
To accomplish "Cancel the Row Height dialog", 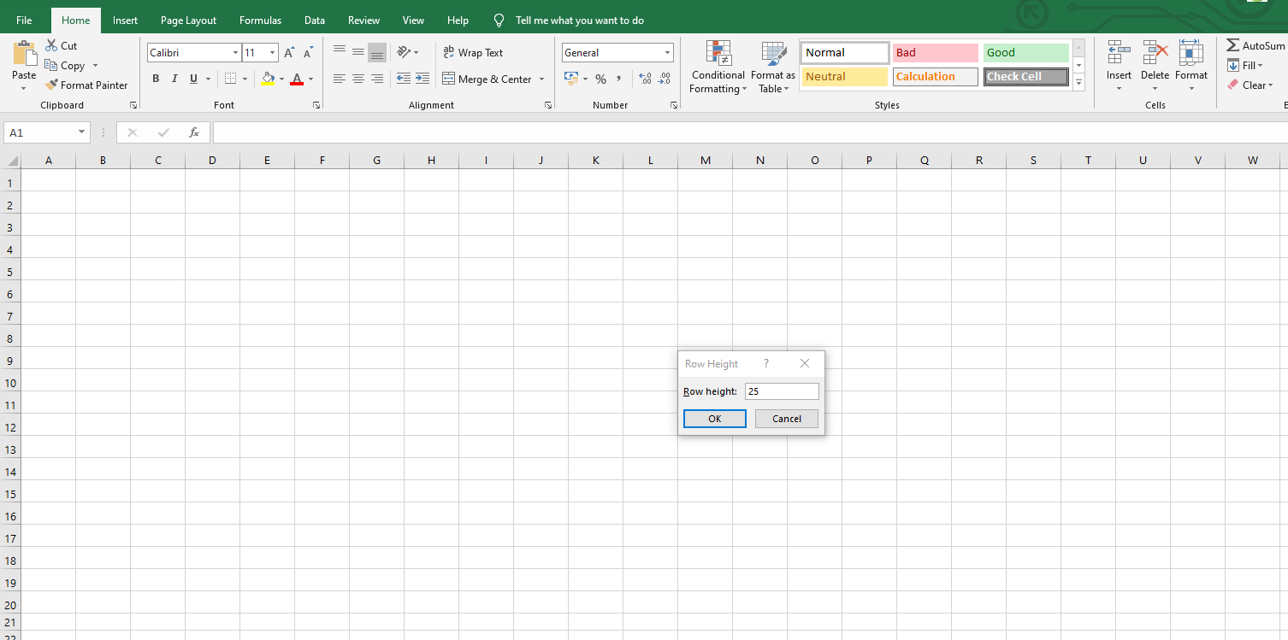I will click(786, 419).
